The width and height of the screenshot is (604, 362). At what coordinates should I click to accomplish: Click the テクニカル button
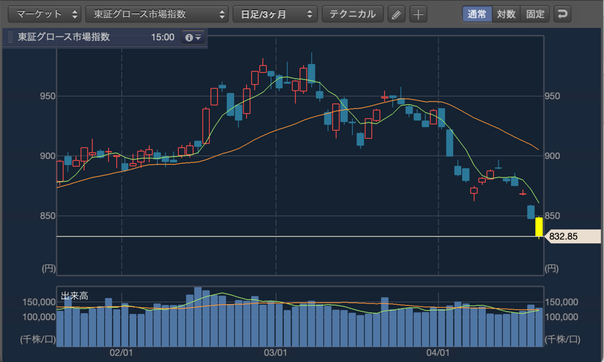tap(352, 14)
